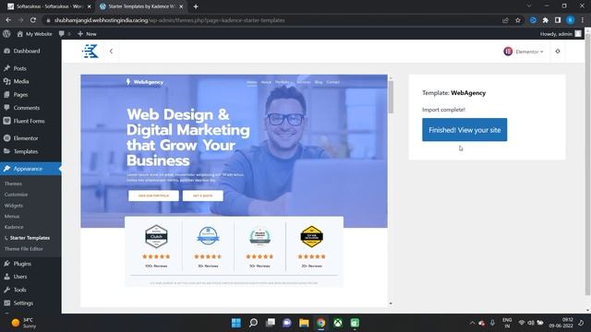This screenshot has height=332, width=591.
Task: Switch to the Softaculous browser tab
Action: coord(49,6)
